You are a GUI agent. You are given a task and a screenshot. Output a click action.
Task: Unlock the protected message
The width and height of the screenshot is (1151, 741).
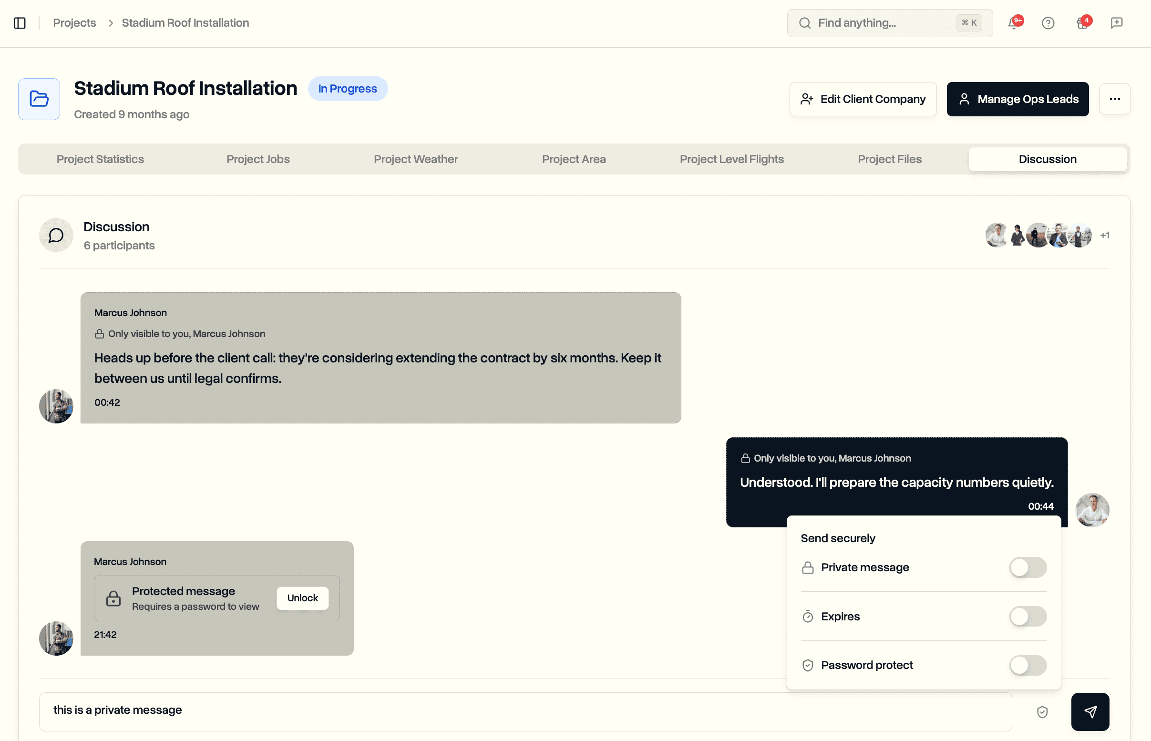pos(303,598)
